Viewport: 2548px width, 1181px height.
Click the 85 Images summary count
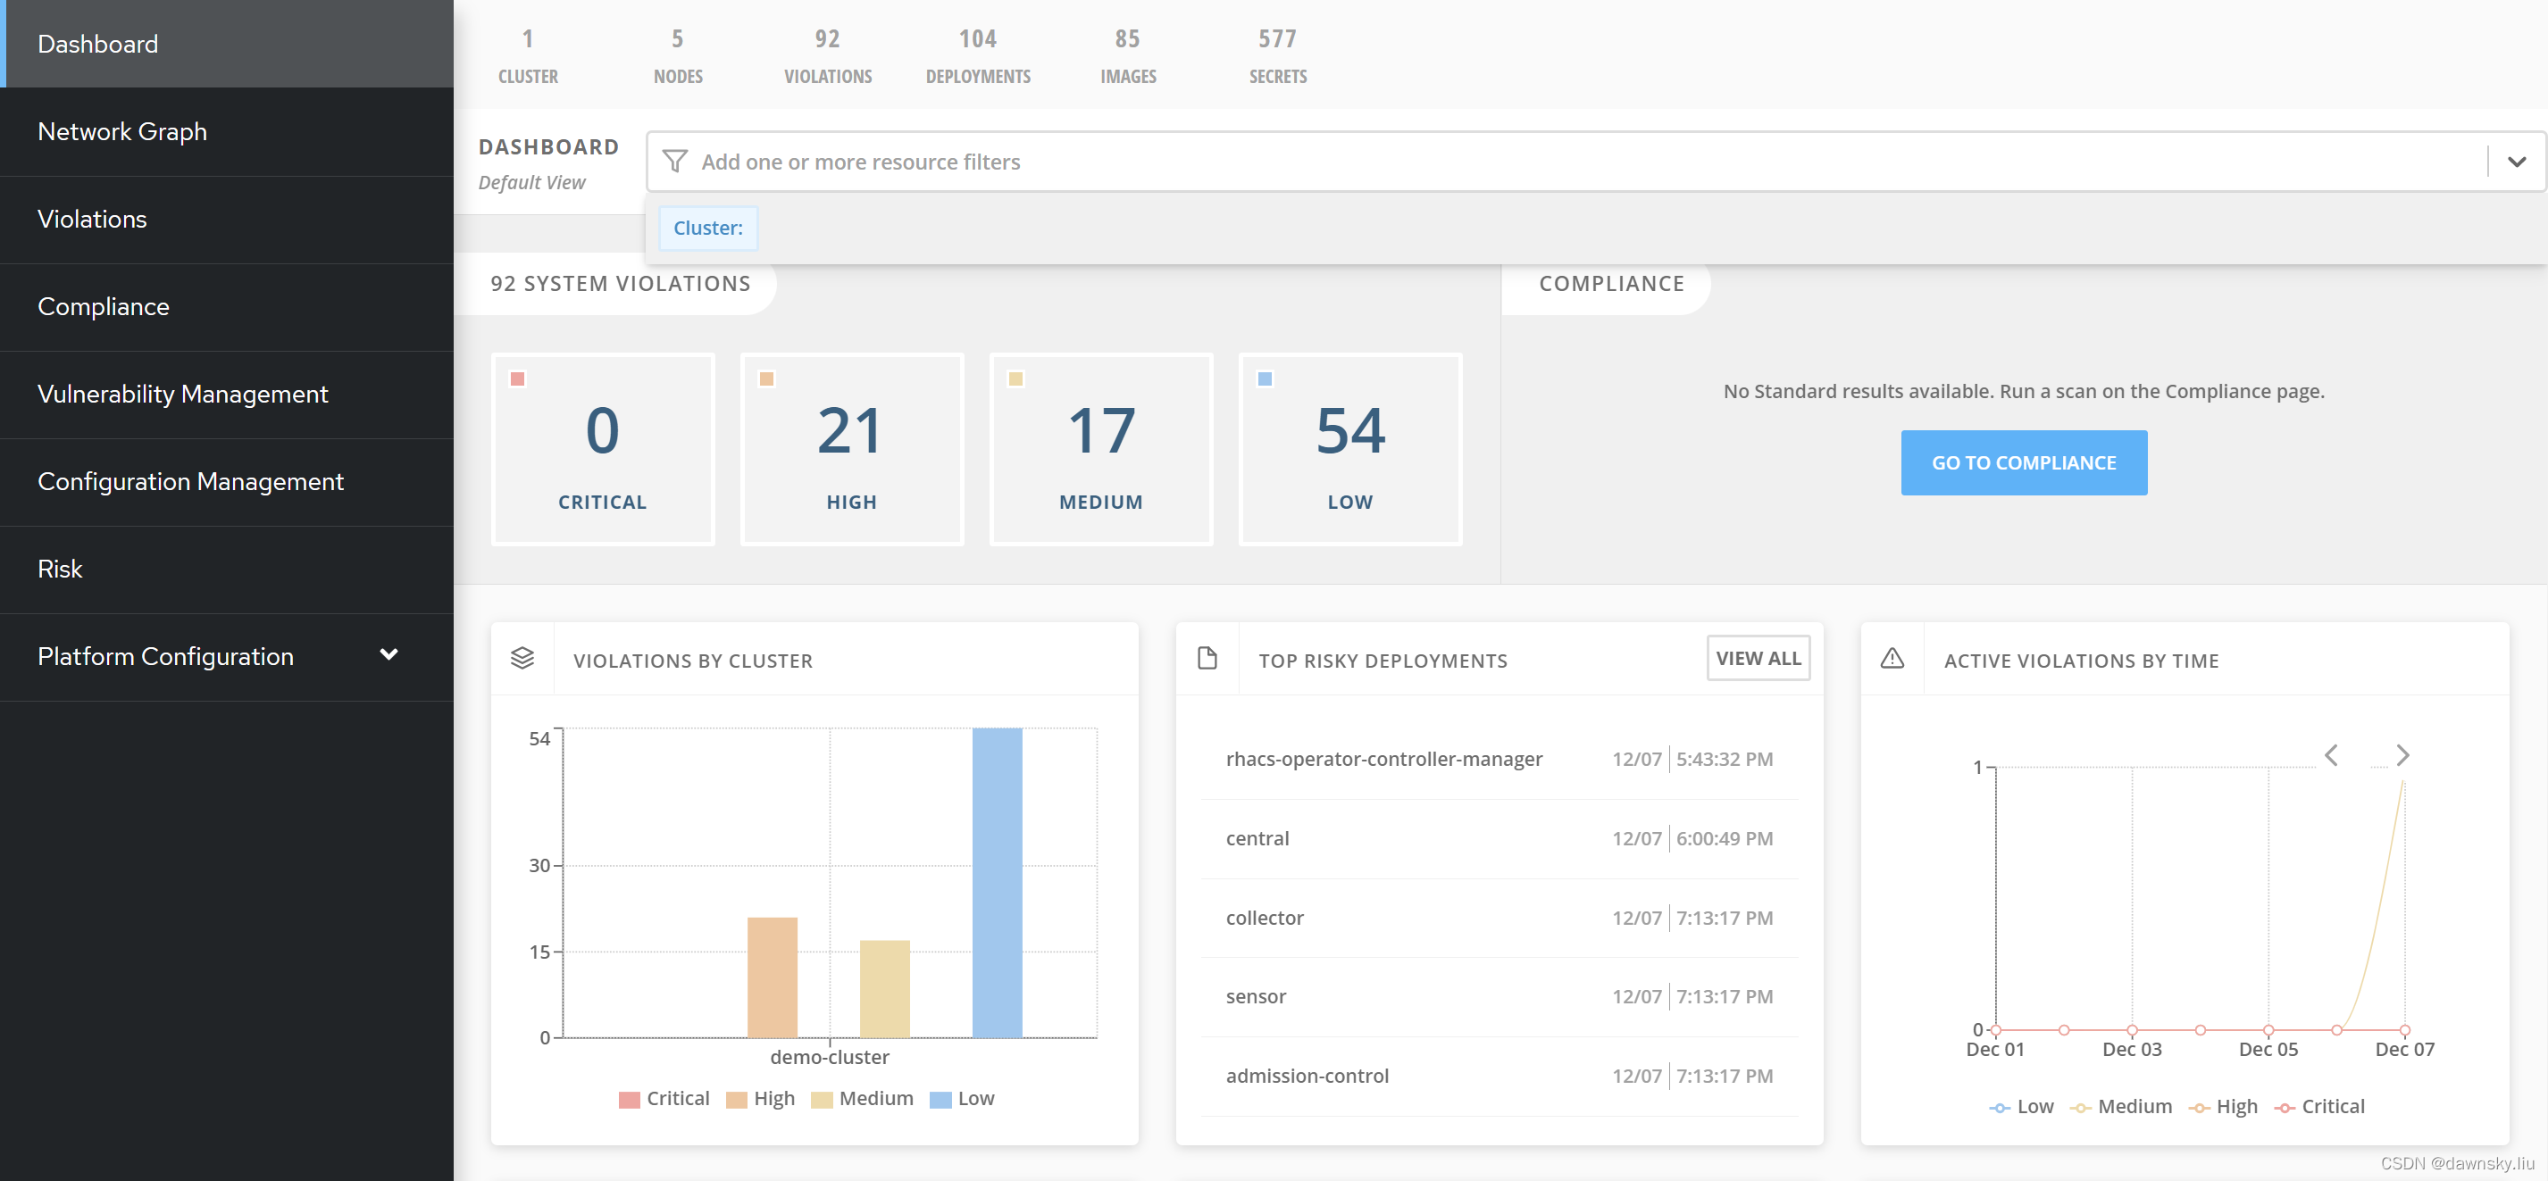1128,54
